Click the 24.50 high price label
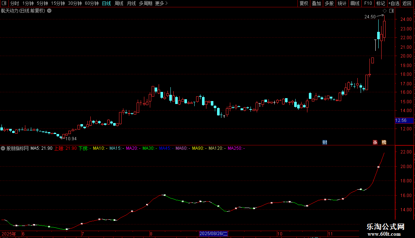The height and width of the screenshot is (238, 415). pos(370,16)
